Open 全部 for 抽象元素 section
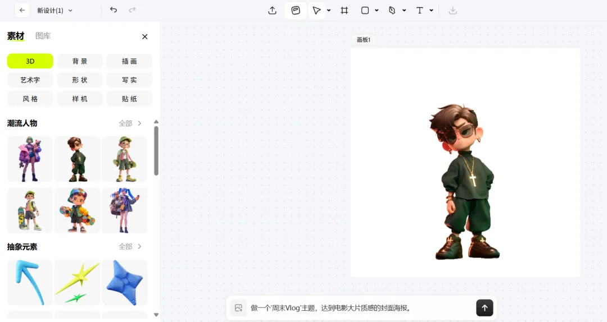The height and width of the screenshot is (322, 607). coord(130,247)
